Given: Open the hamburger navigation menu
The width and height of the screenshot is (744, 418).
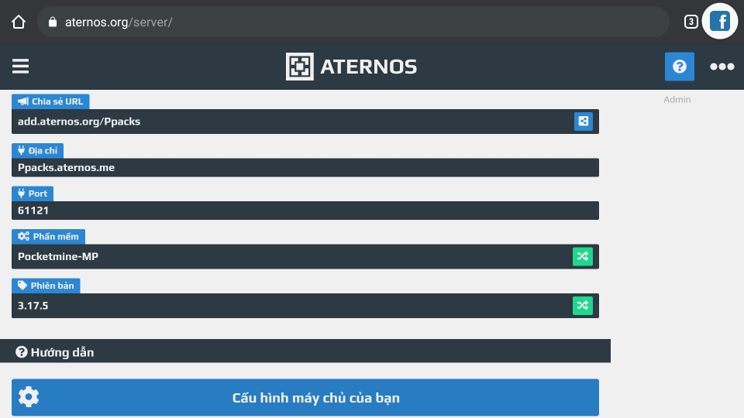Looking at the screenshot, I should (x=21, y=67).
